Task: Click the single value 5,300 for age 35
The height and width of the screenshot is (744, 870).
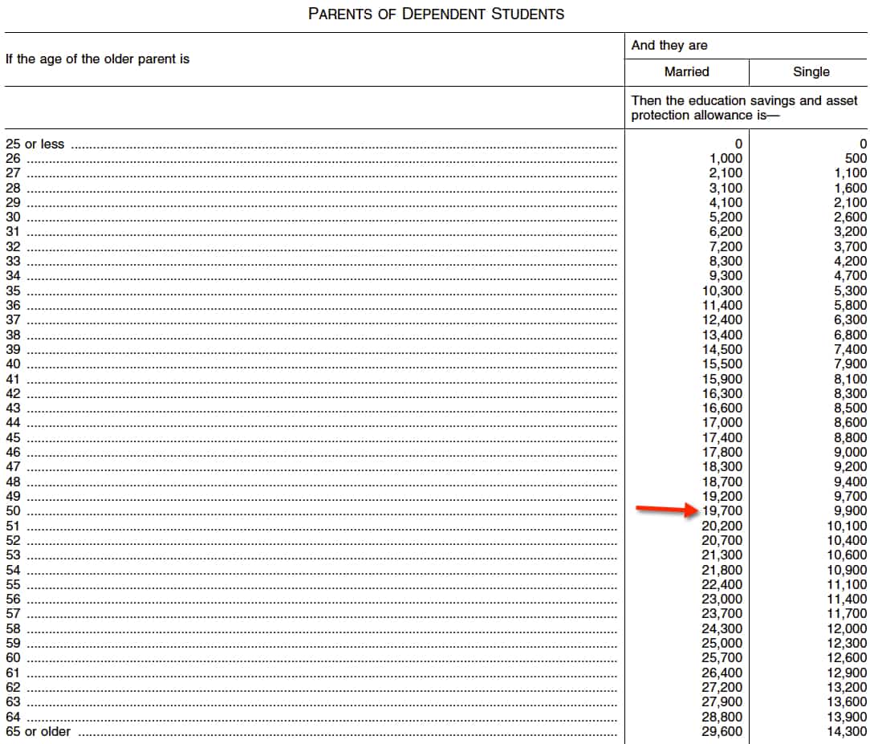Action: point(850,291)
